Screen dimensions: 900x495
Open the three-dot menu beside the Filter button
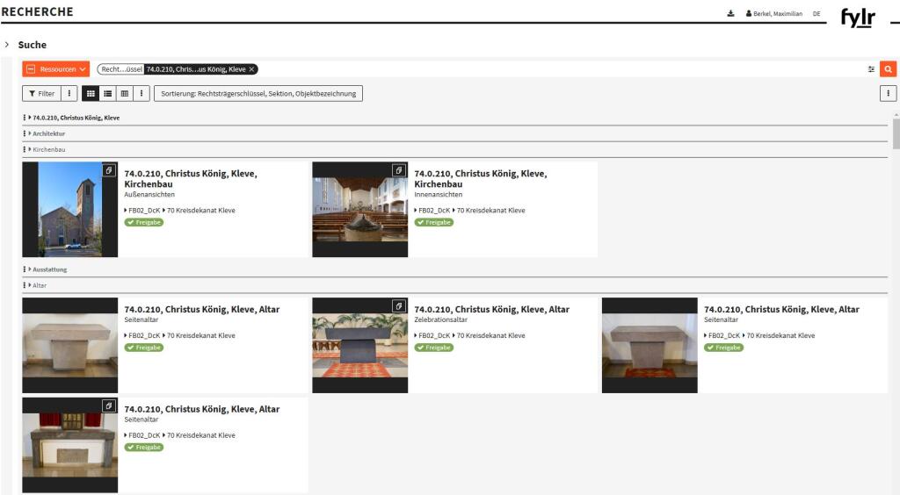point(69,93)
